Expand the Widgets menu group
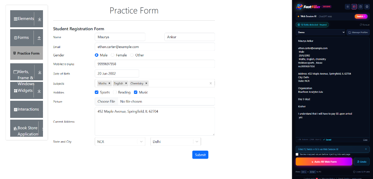 pos(26,91)
